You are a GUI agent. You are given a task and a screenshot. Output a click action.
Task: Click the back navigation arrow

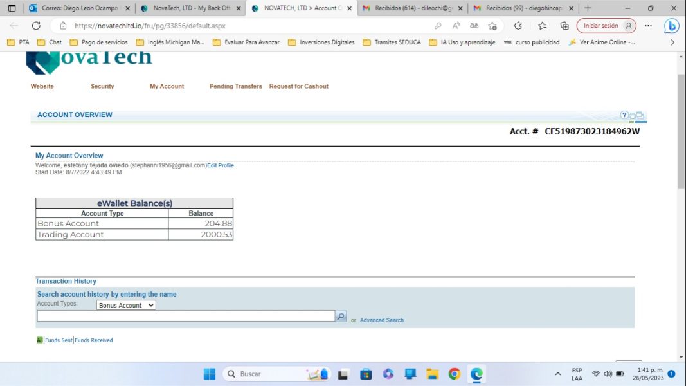pos(14,25)
